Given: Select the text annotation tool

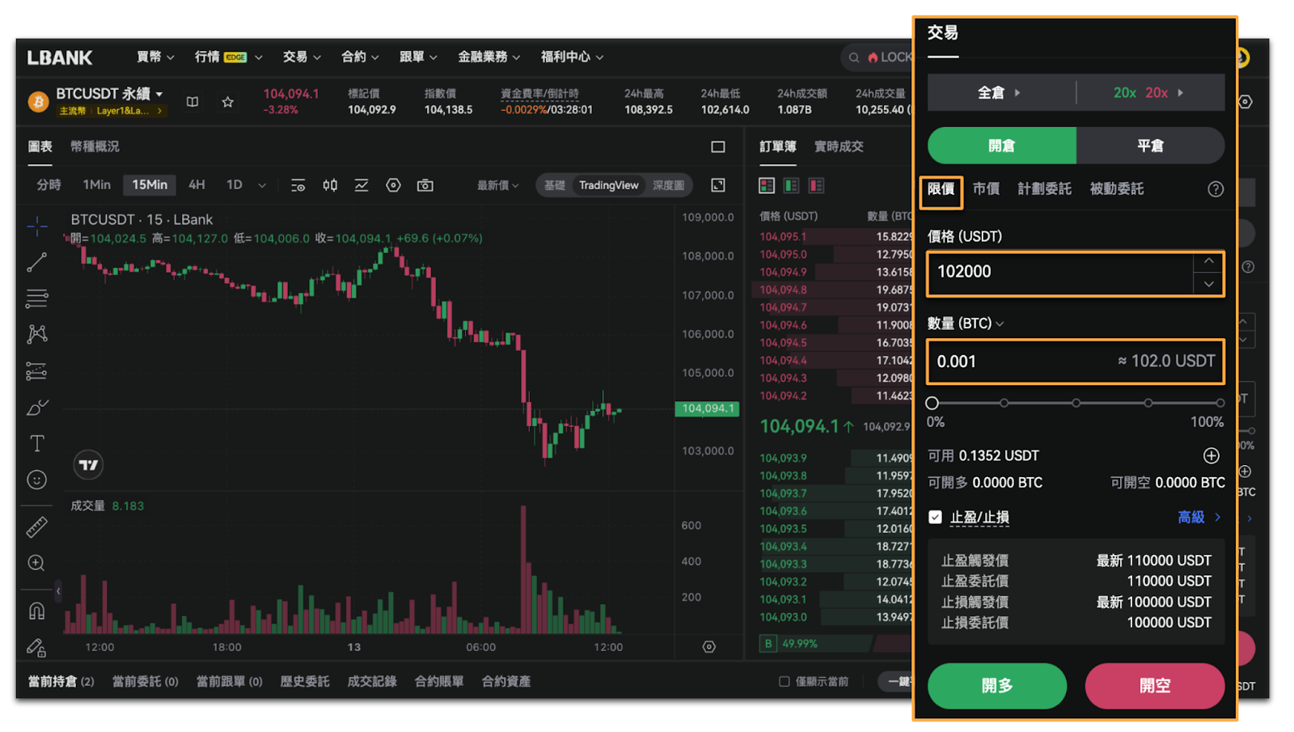Looking at the screenshot, I should point(36,443).
